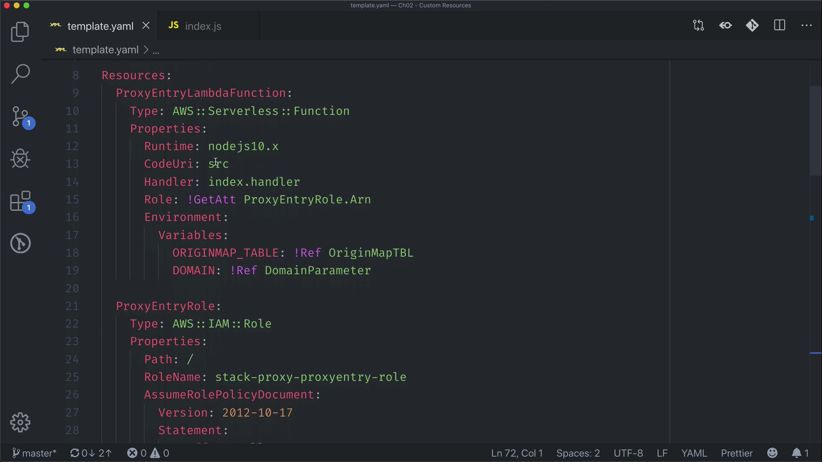This screenshot has height=462, width=822.
Task: Click the compare changes icon in toolbar
Action: coord(698,26)
